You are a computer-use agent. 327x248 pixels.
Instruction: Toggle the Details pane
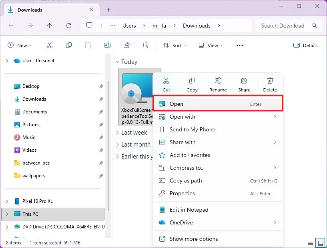(x=305, y=46)
